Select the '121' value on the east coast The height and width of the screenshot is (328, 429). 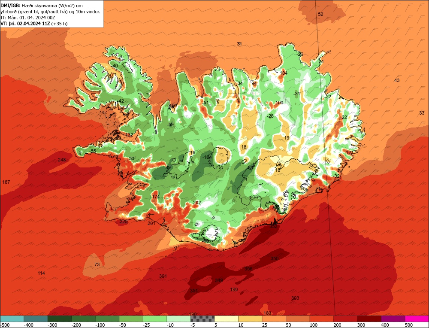tap(350, 152)
